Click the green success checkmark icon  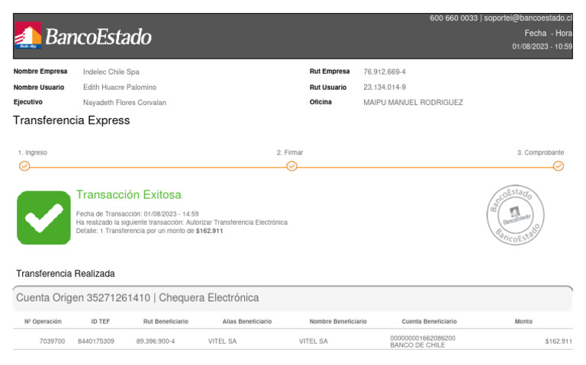[x=43, y=218]
